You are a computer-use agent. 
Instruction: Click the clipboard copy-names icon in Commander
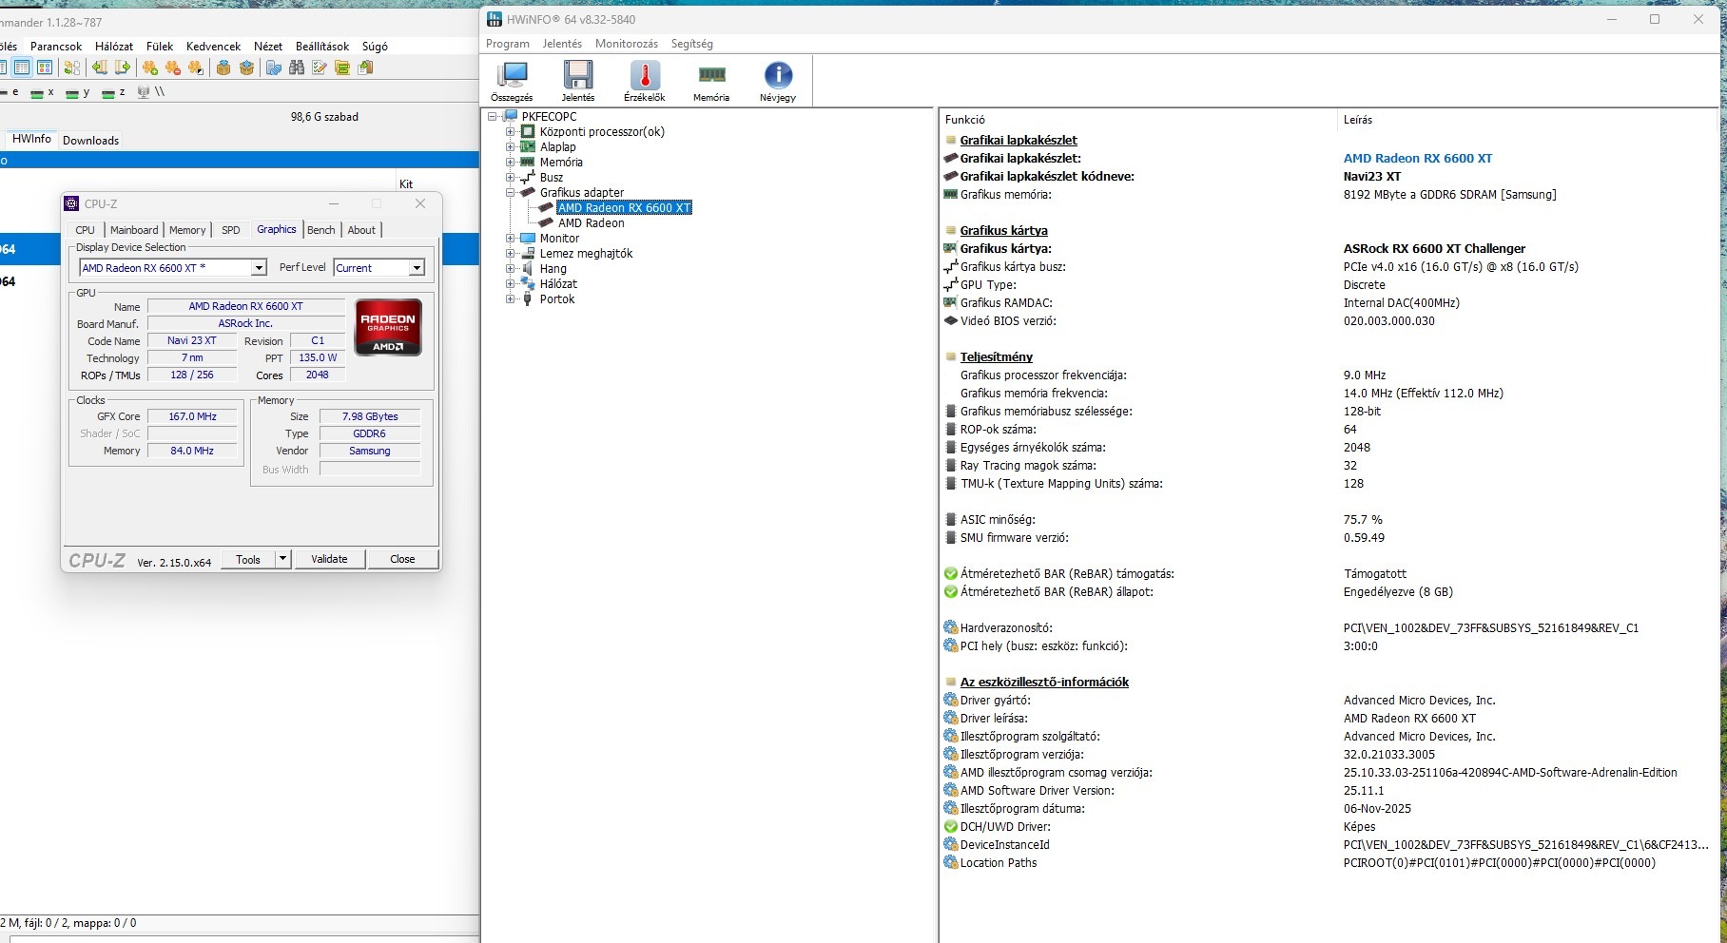[x=365, y=67]
